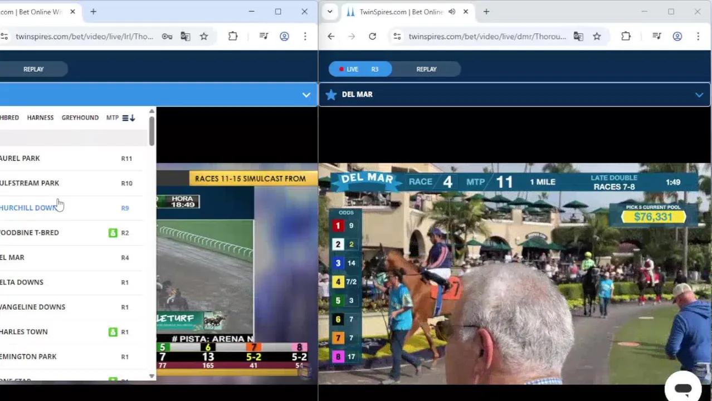This screenshot has width=712, height=401.
Task: Click site info icon in left address bar
Action: (4, 36)
